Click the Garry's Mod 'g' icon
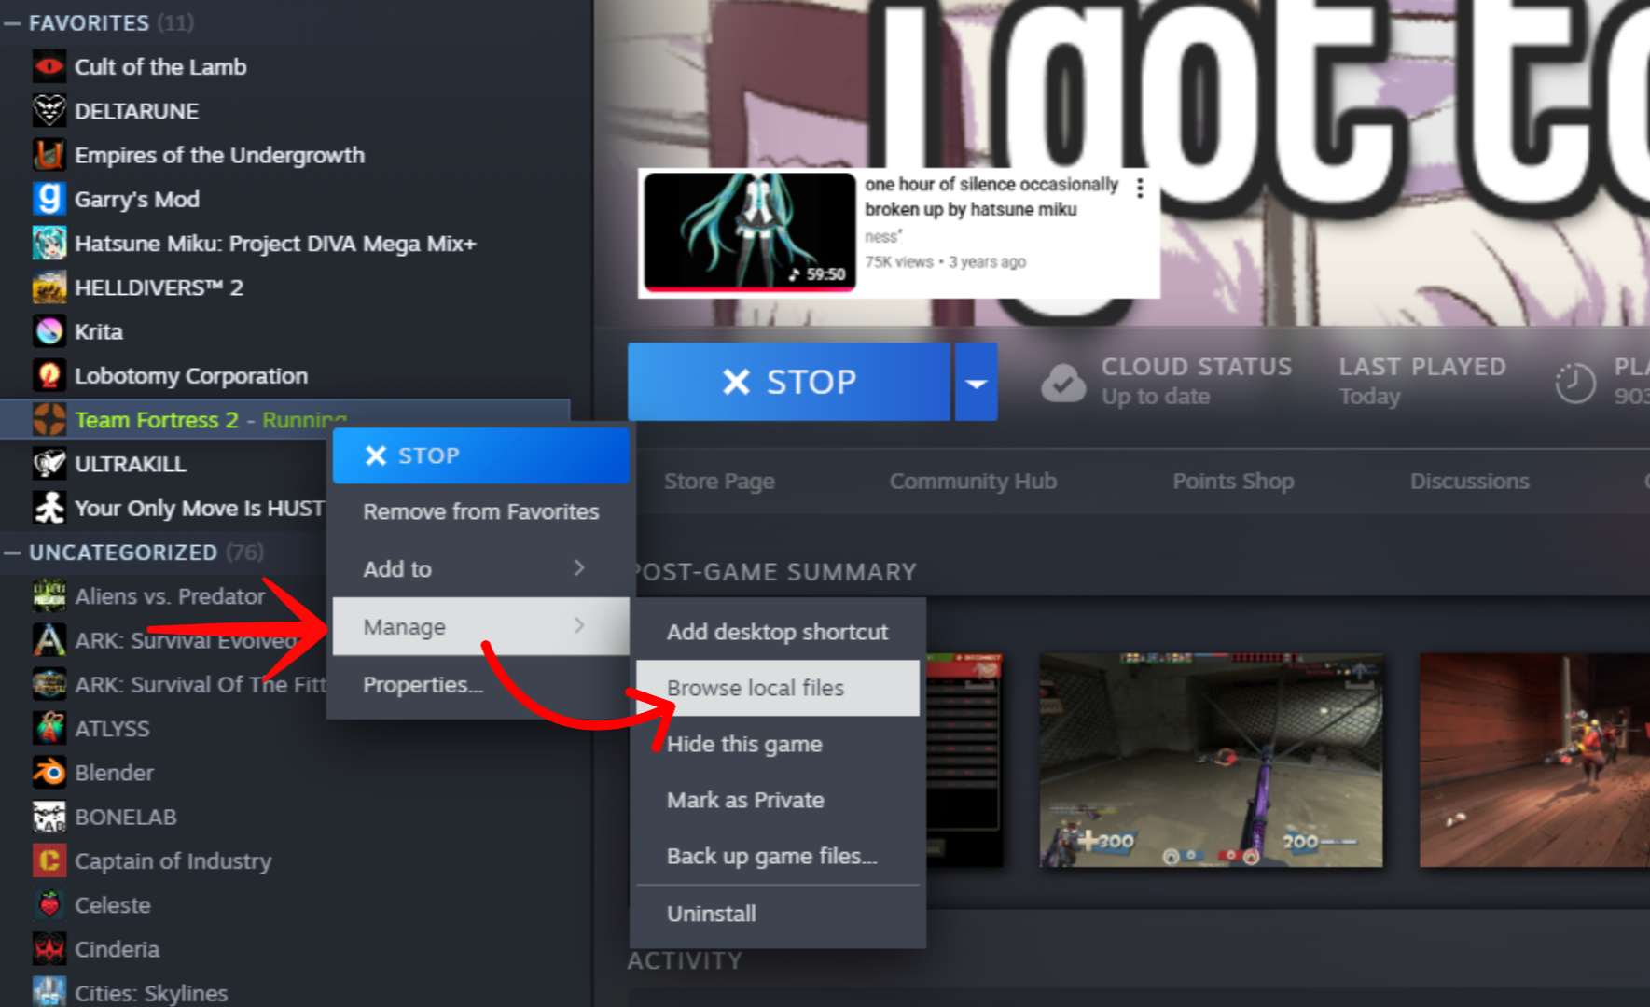 [x=49, y=199]
